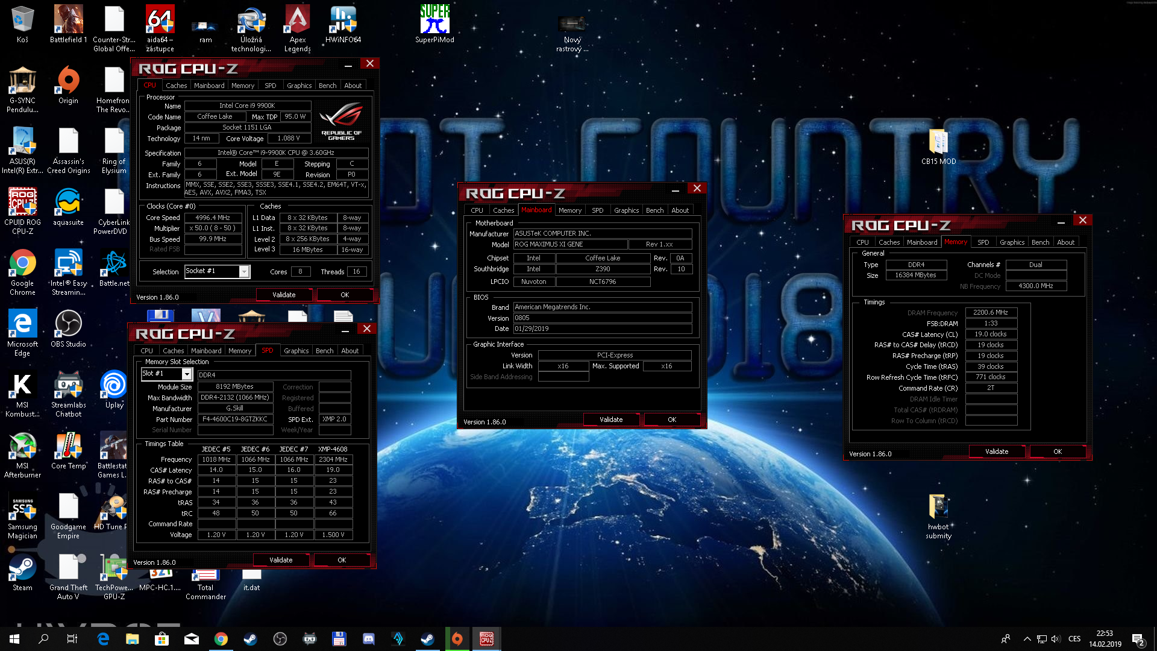Open the Origin icon in the taskbar
The image size is (1157, 651).
(x=457, y=639)
